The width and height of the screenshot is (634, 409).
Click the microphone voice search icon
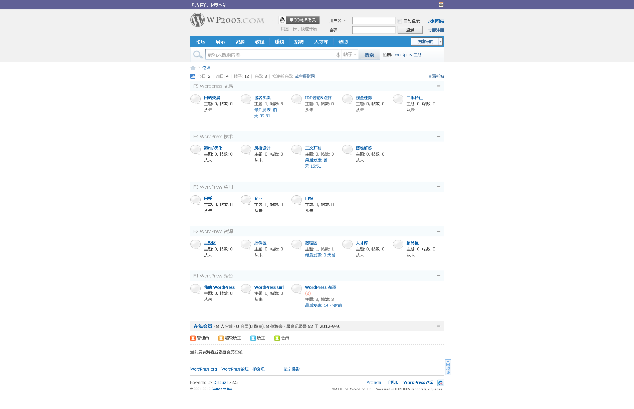coord(338,55)
